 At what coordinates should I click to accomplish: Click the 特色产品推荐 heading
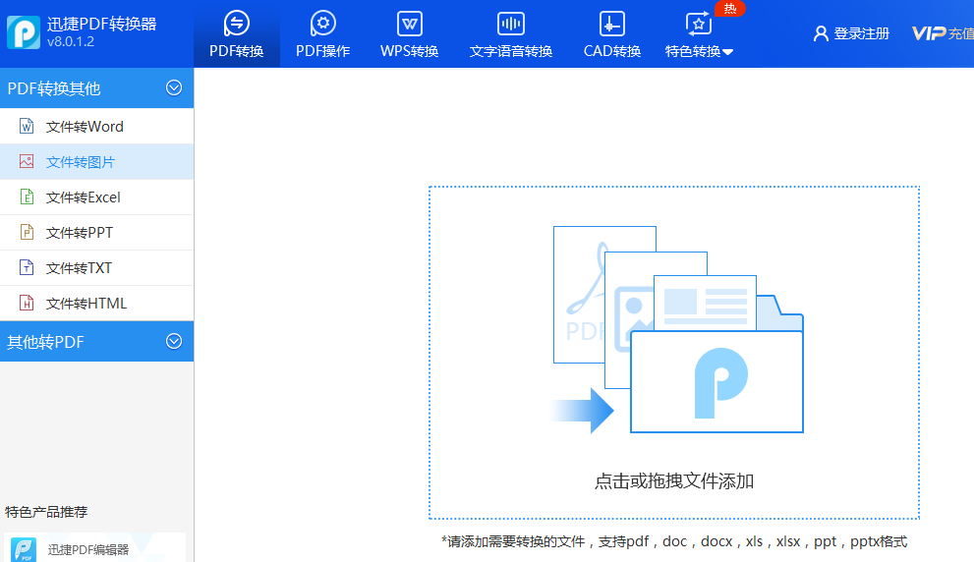pos(46,512)
